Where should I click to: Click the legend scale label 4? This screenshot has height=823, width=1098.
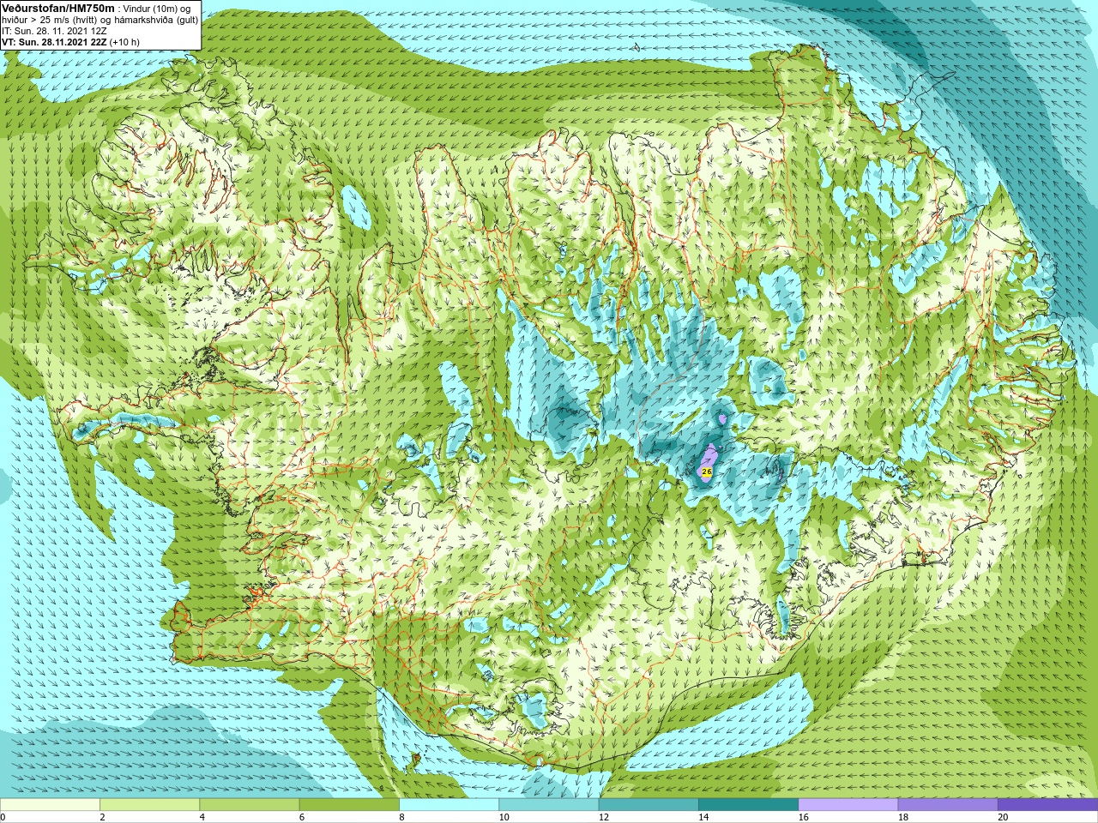click(x=202, y=817)
